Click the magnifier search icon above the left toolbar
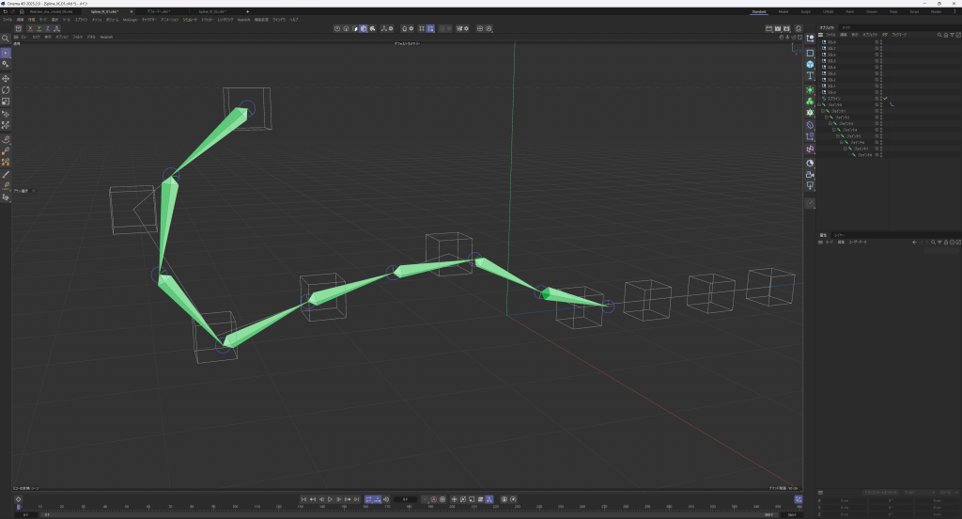 point(6,39)
